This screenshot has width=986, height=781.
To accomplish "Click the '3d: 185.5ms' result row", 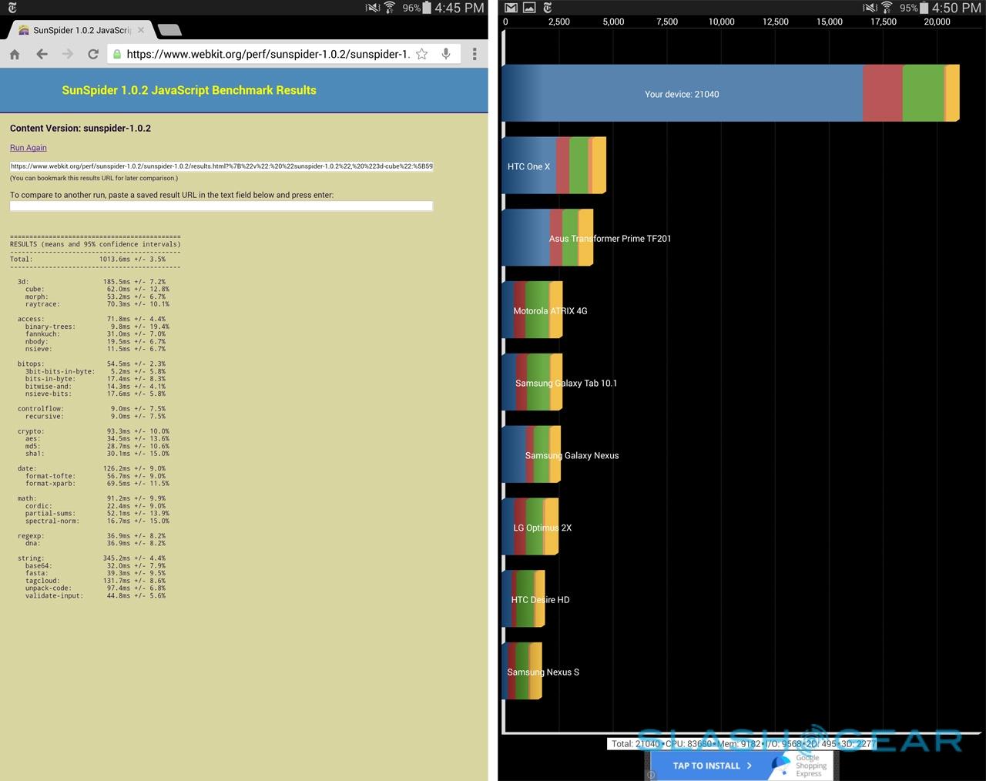I will click(92, 282).
